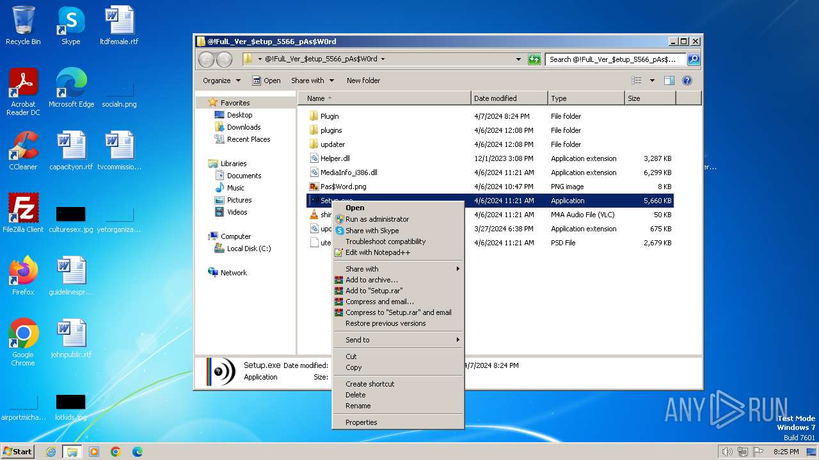The width and height of the screenshot is (819, 460).
Task: Expand Share with toolbar dropdown
Action: 313,80
